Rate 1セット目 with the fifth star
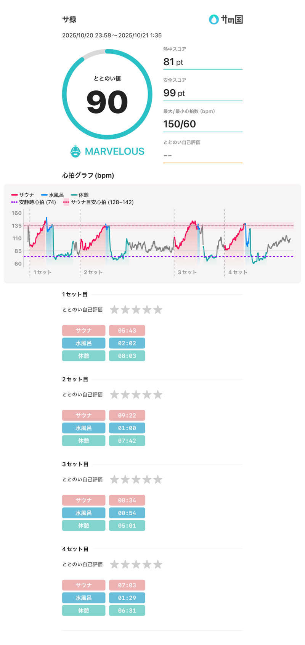 pyautogui.click(x=158, y=310)
